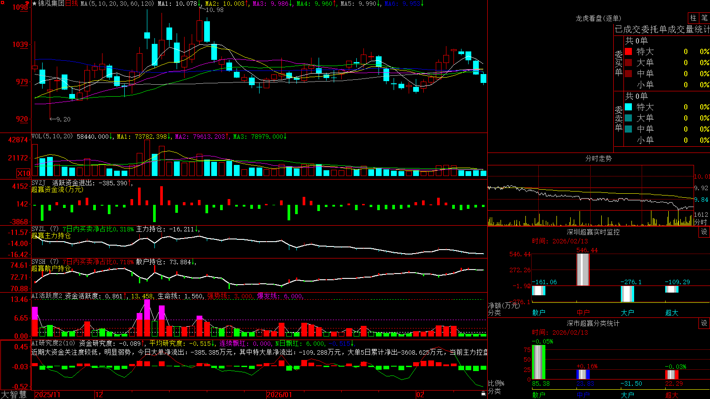Screen dimensions: 710x399
Task: Select the 分时走势 panel header
Action: [x=598, y=158]
